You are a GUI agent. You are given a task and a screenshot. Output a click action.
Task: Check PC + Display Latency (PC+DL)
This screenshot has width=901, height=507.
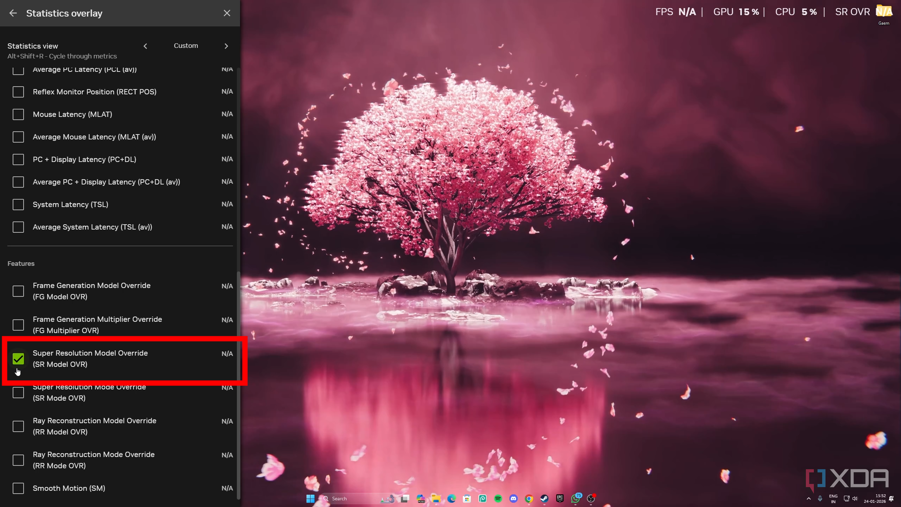click(18, 159)
